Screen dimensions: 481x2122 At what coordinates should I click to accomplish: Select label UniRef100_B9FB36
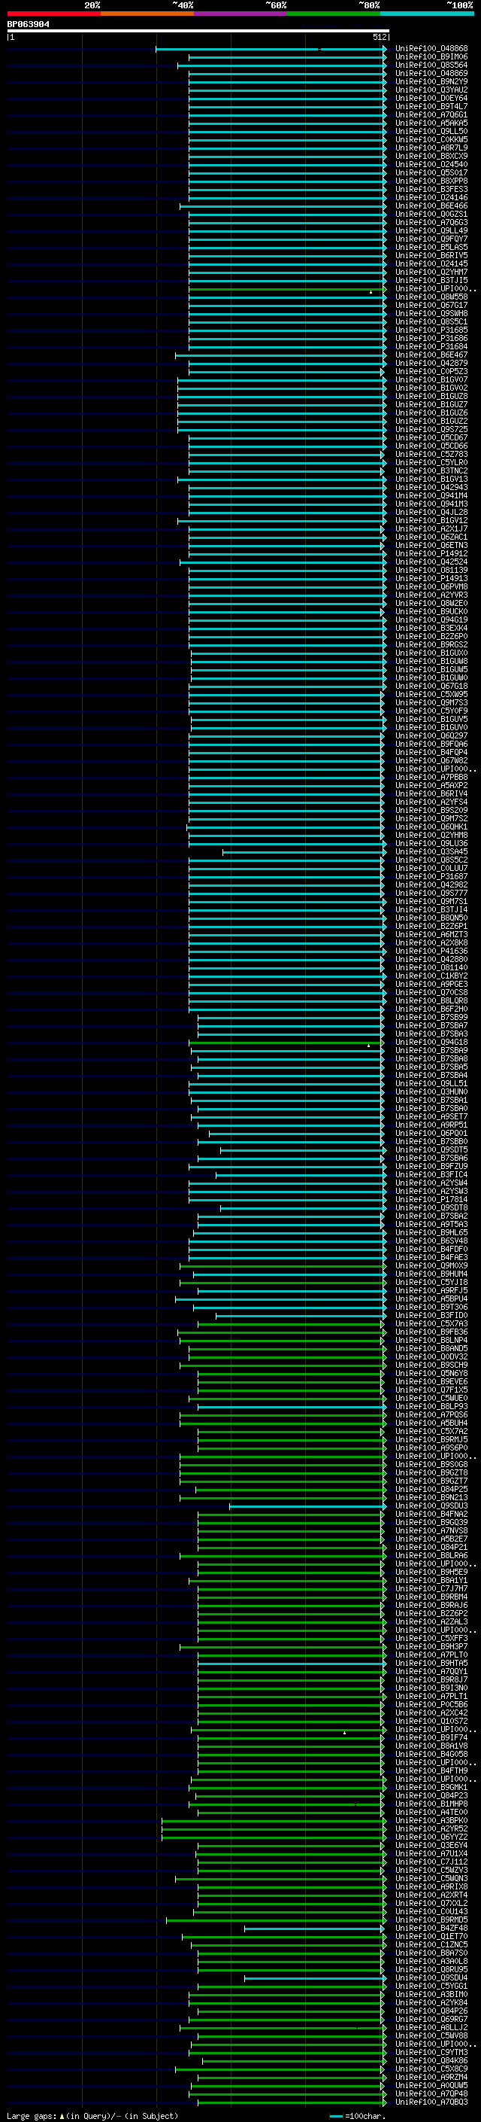(x=431, y=1331)
